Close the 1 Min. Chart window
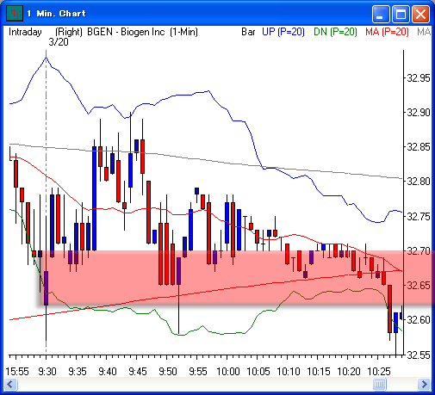This screenshot has width=435, height=395. (x=420, y=14)
